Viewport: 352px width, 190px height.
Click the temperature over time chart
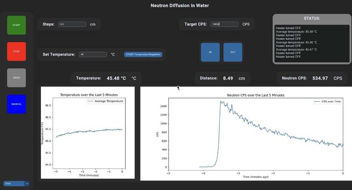[x=87, y=133]
